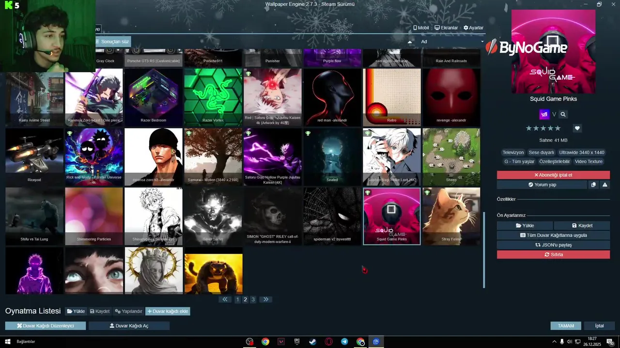Open the Ad sort-by dropdown
620x348 pixels.
pos(451,42)
